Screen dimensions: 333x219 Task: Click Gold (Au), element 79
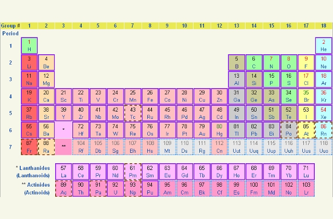click(202, 129)
